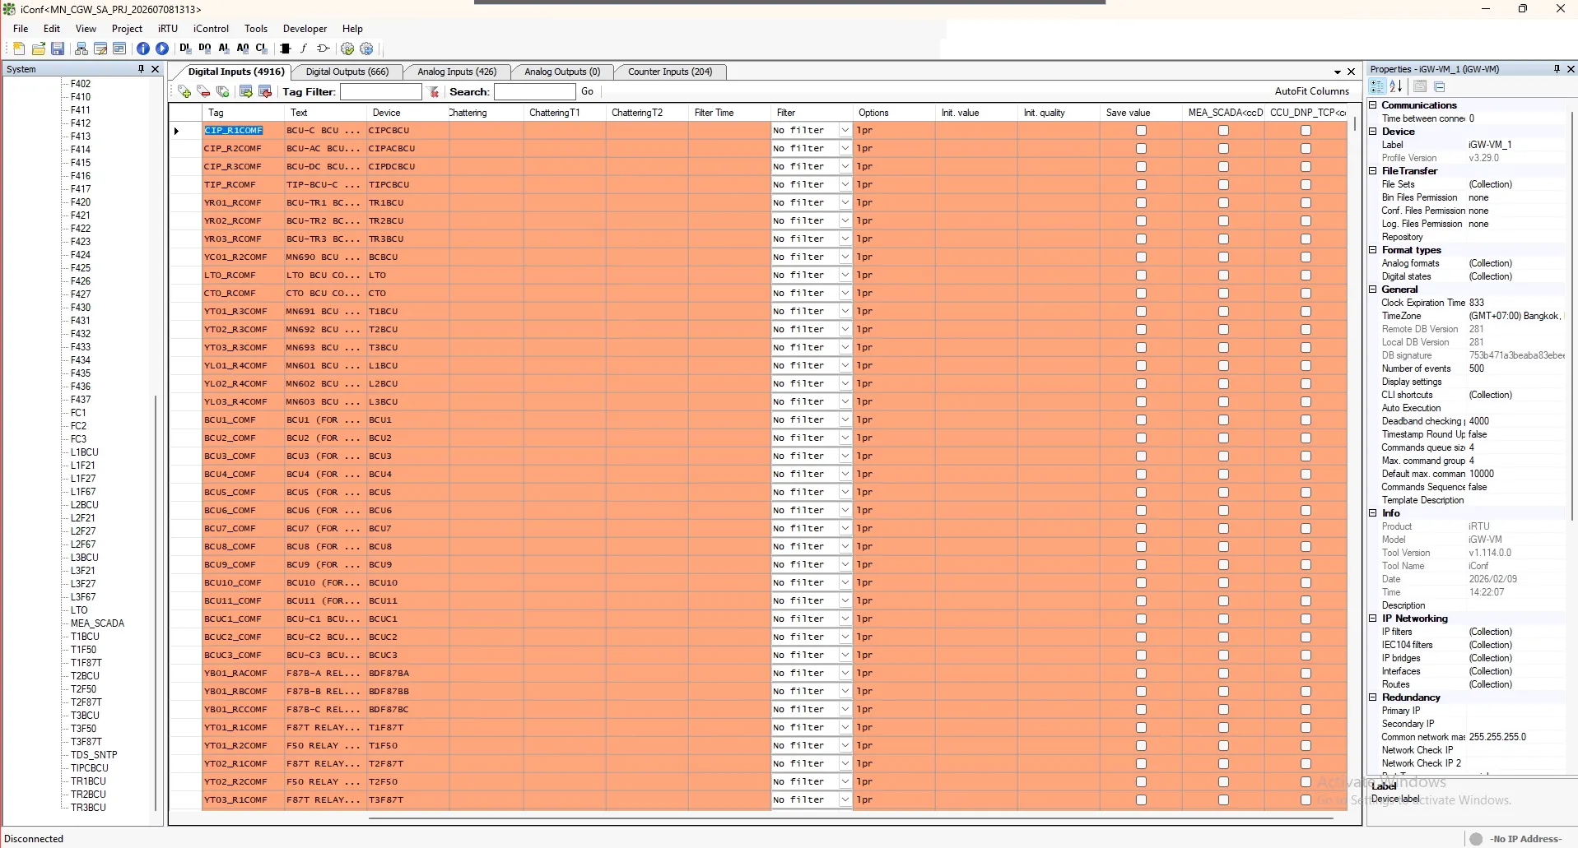Viewport: 1578px width, 848px height.
Task: Open Filter dropdown for BCU3_COMF row
Action: (845, 456)
